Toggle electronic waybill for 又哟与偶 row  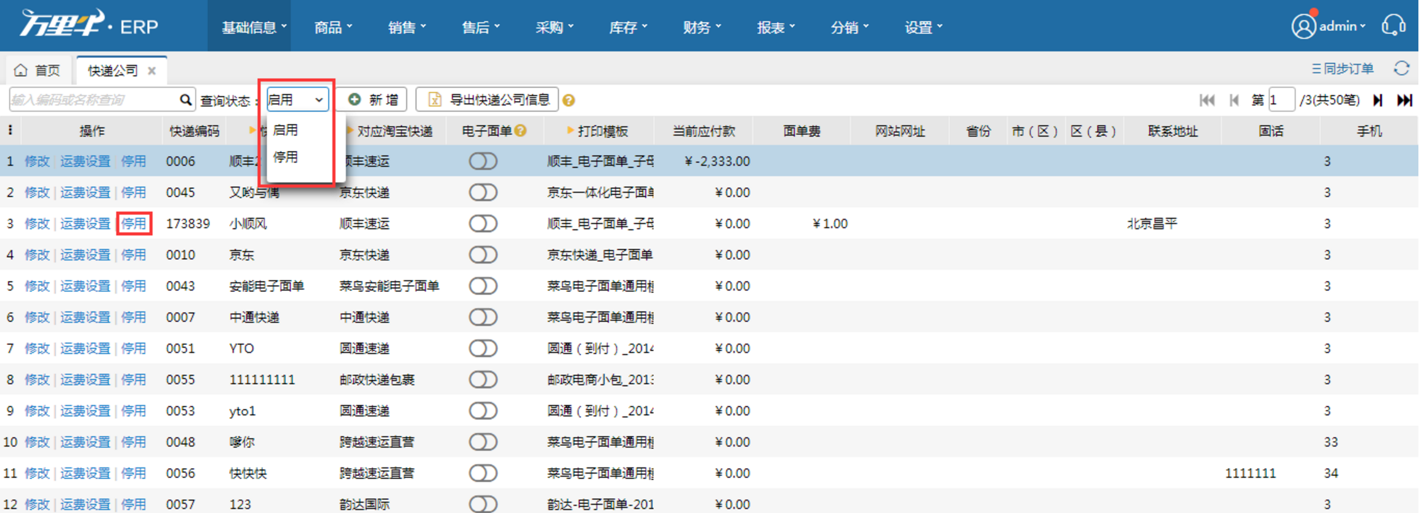(483, 192)
